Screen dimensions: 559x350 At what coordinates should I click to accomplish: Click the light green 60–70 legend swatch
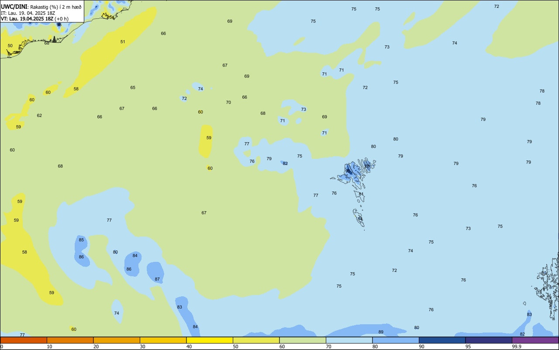(x=303, y=340)
